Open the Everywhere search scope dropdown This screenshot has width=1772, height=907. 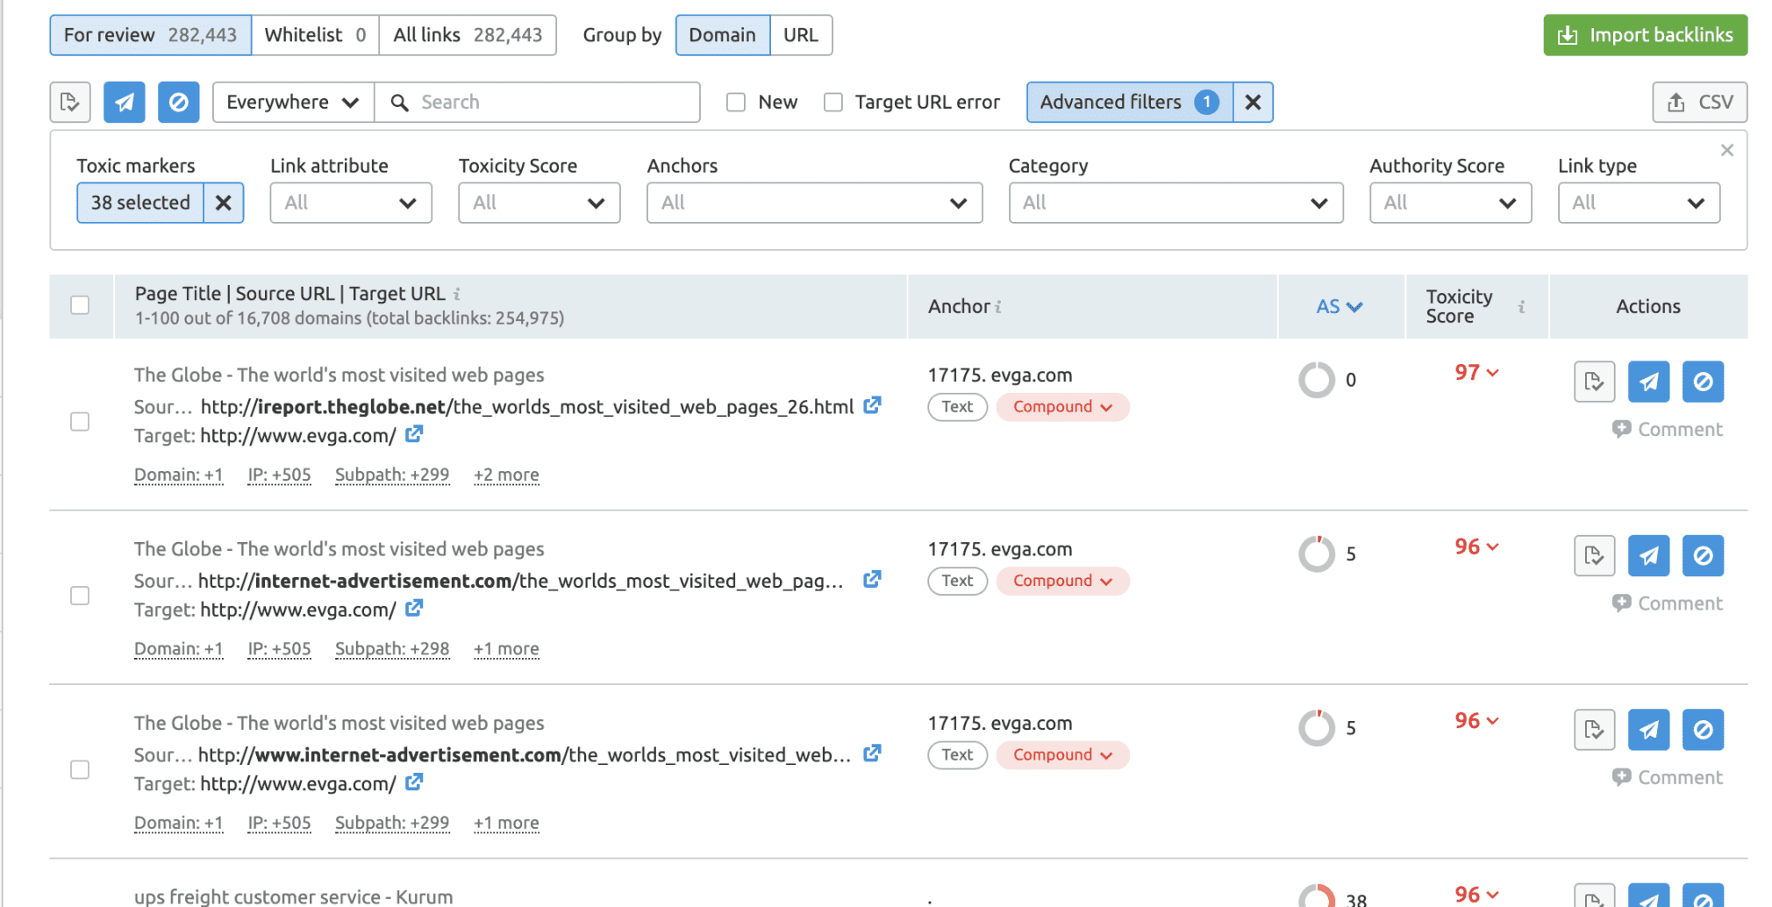292,102
